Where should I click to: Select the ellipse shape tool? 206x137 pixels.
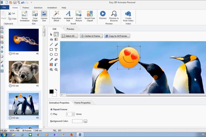pyautogui.click(x=51, y=54)
